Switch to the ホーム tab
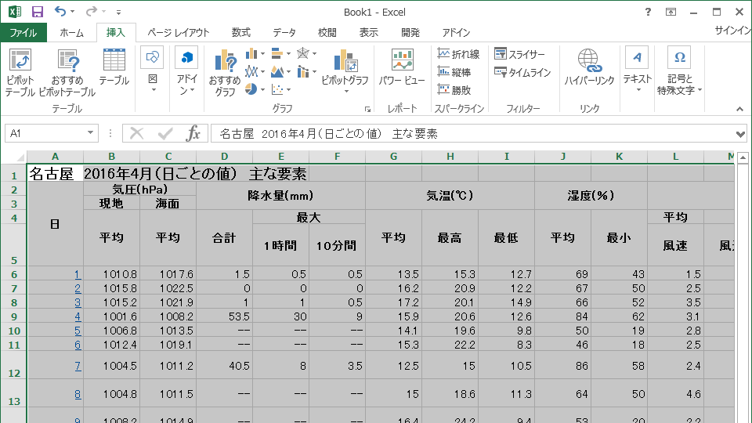The width and height of the screenshot is (752, 423). pos(72,33)
